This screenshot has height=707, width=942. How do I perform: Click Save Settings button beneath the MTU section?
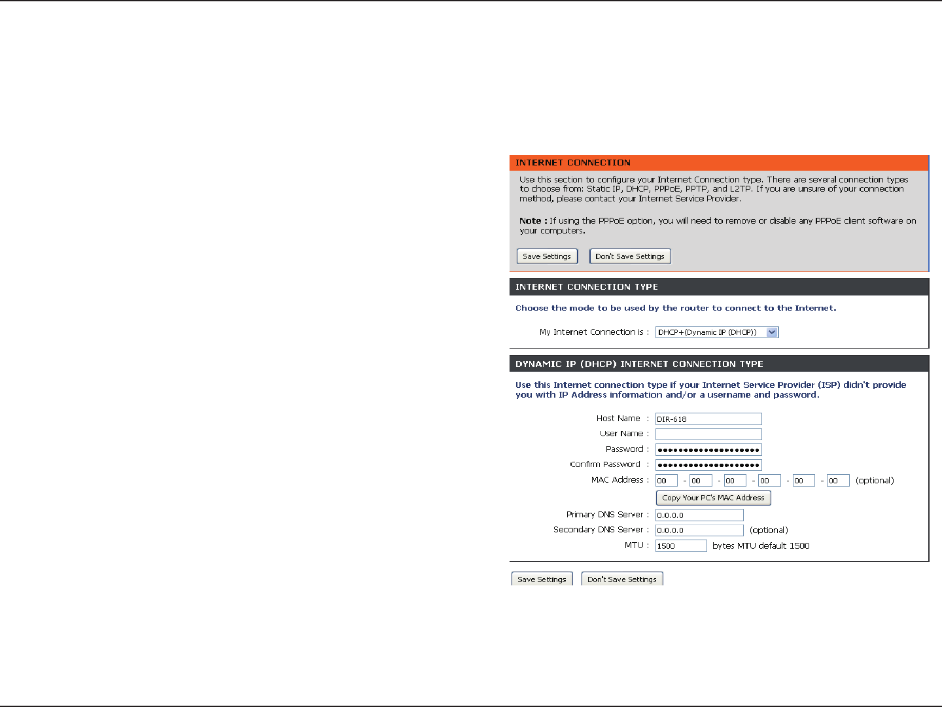[542, 579]
